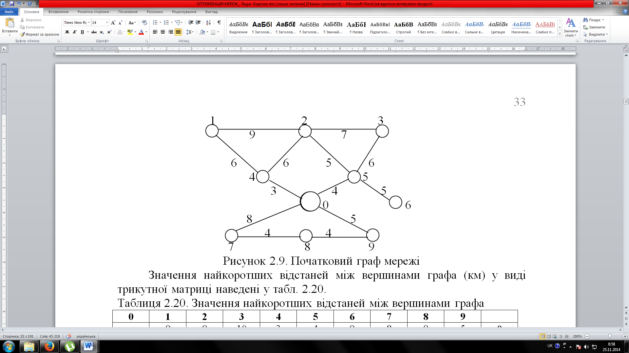Select Print Layout view icon
629x353 pixels.
point(543,336)
